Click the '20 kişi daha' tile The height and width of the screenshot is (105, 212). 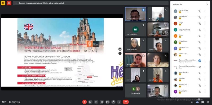coord(135,90)
